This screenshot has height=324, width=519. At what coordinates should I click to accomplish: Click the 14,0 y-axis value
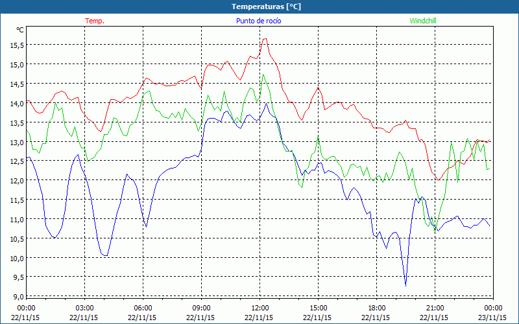click(x=17, y=104)
